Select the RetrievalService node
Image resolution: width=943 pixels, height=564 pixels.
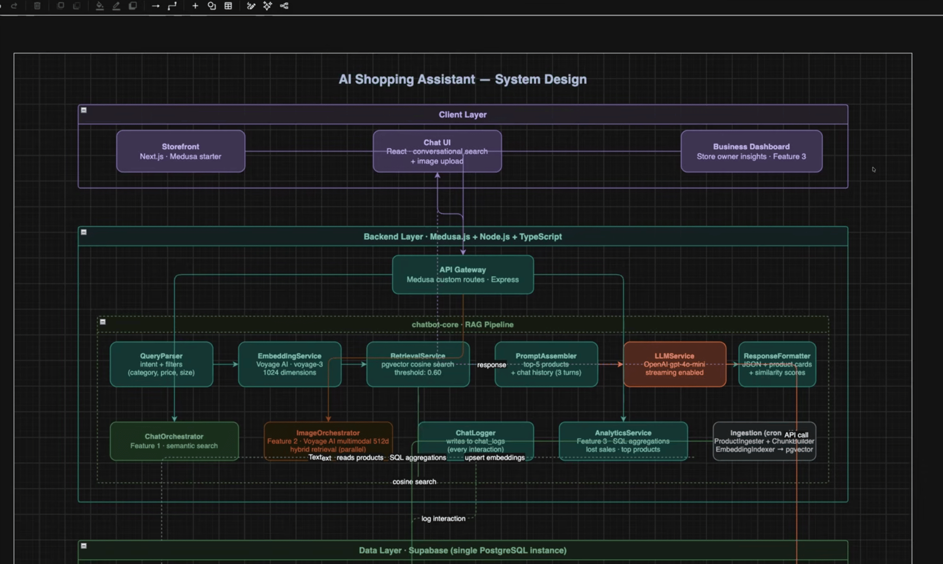(418, 364)
